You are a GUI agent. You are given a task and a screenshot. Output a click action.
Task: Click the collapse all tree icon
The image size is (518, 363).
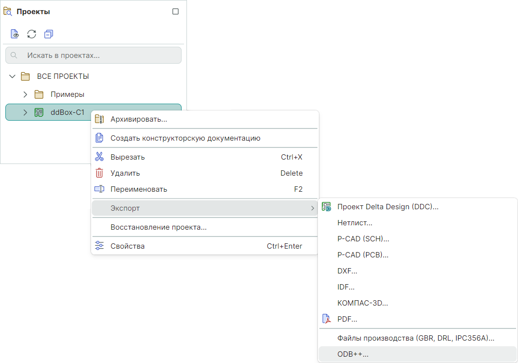pos(48,34)
